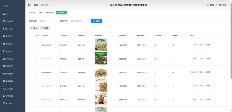The width and height of the screenshot is (232, 112).
Task: Sort the 食物种类 table column
Action: 86,35
